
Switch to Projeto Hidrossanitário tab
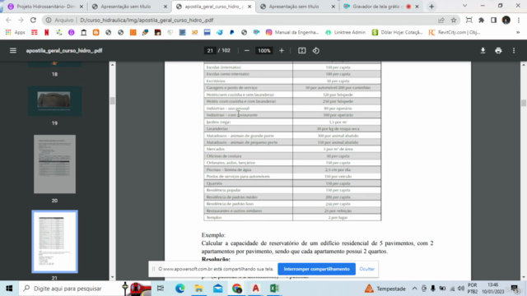(45, 7)
